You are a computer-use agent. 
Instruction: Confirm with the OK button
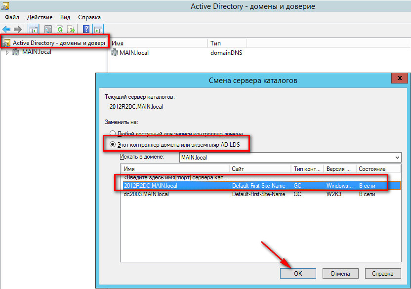(298, 274)
